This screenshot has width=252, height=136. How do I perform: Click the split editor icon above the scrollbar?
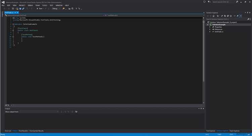(204, 18)
